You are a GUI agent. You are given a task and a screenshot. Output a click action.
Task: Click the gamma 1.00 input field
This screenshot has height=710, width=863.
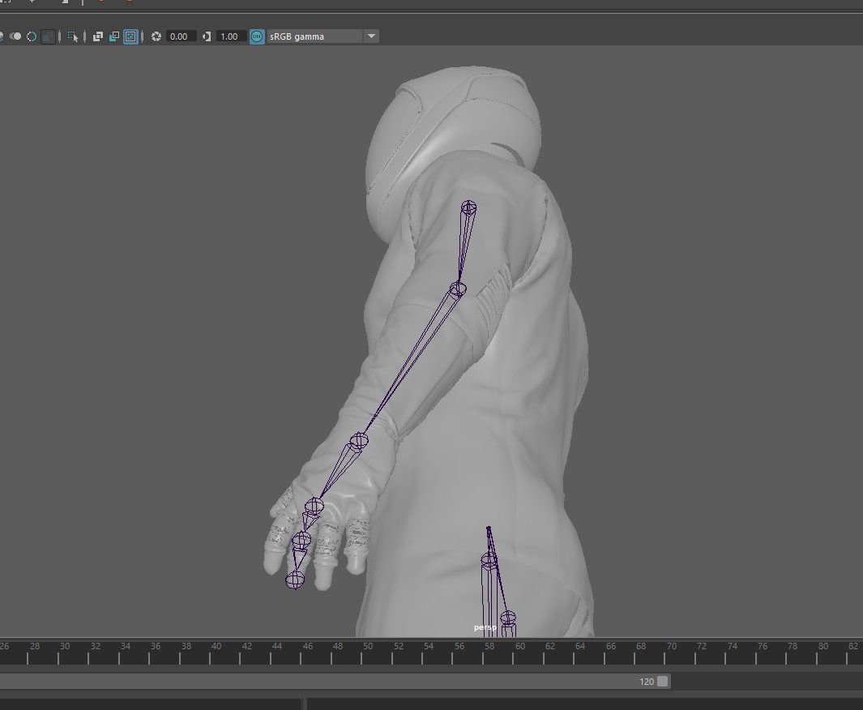tap(229, 36)
